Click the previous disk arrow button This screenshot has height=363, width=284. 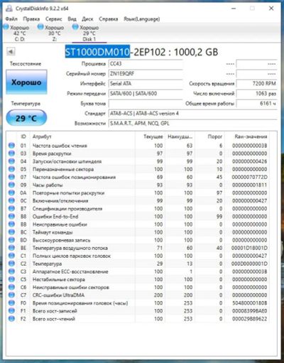tap(11, 52)
